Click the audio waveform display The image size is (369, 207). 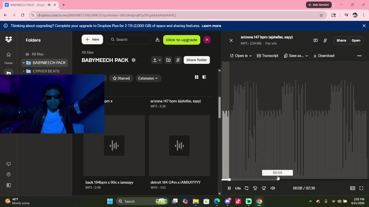295,121
